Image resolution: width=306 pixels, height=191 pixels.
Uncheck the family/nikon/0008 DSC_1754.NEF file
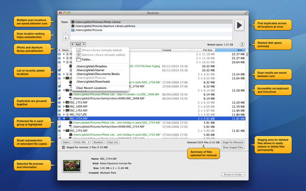click(59, 127)
